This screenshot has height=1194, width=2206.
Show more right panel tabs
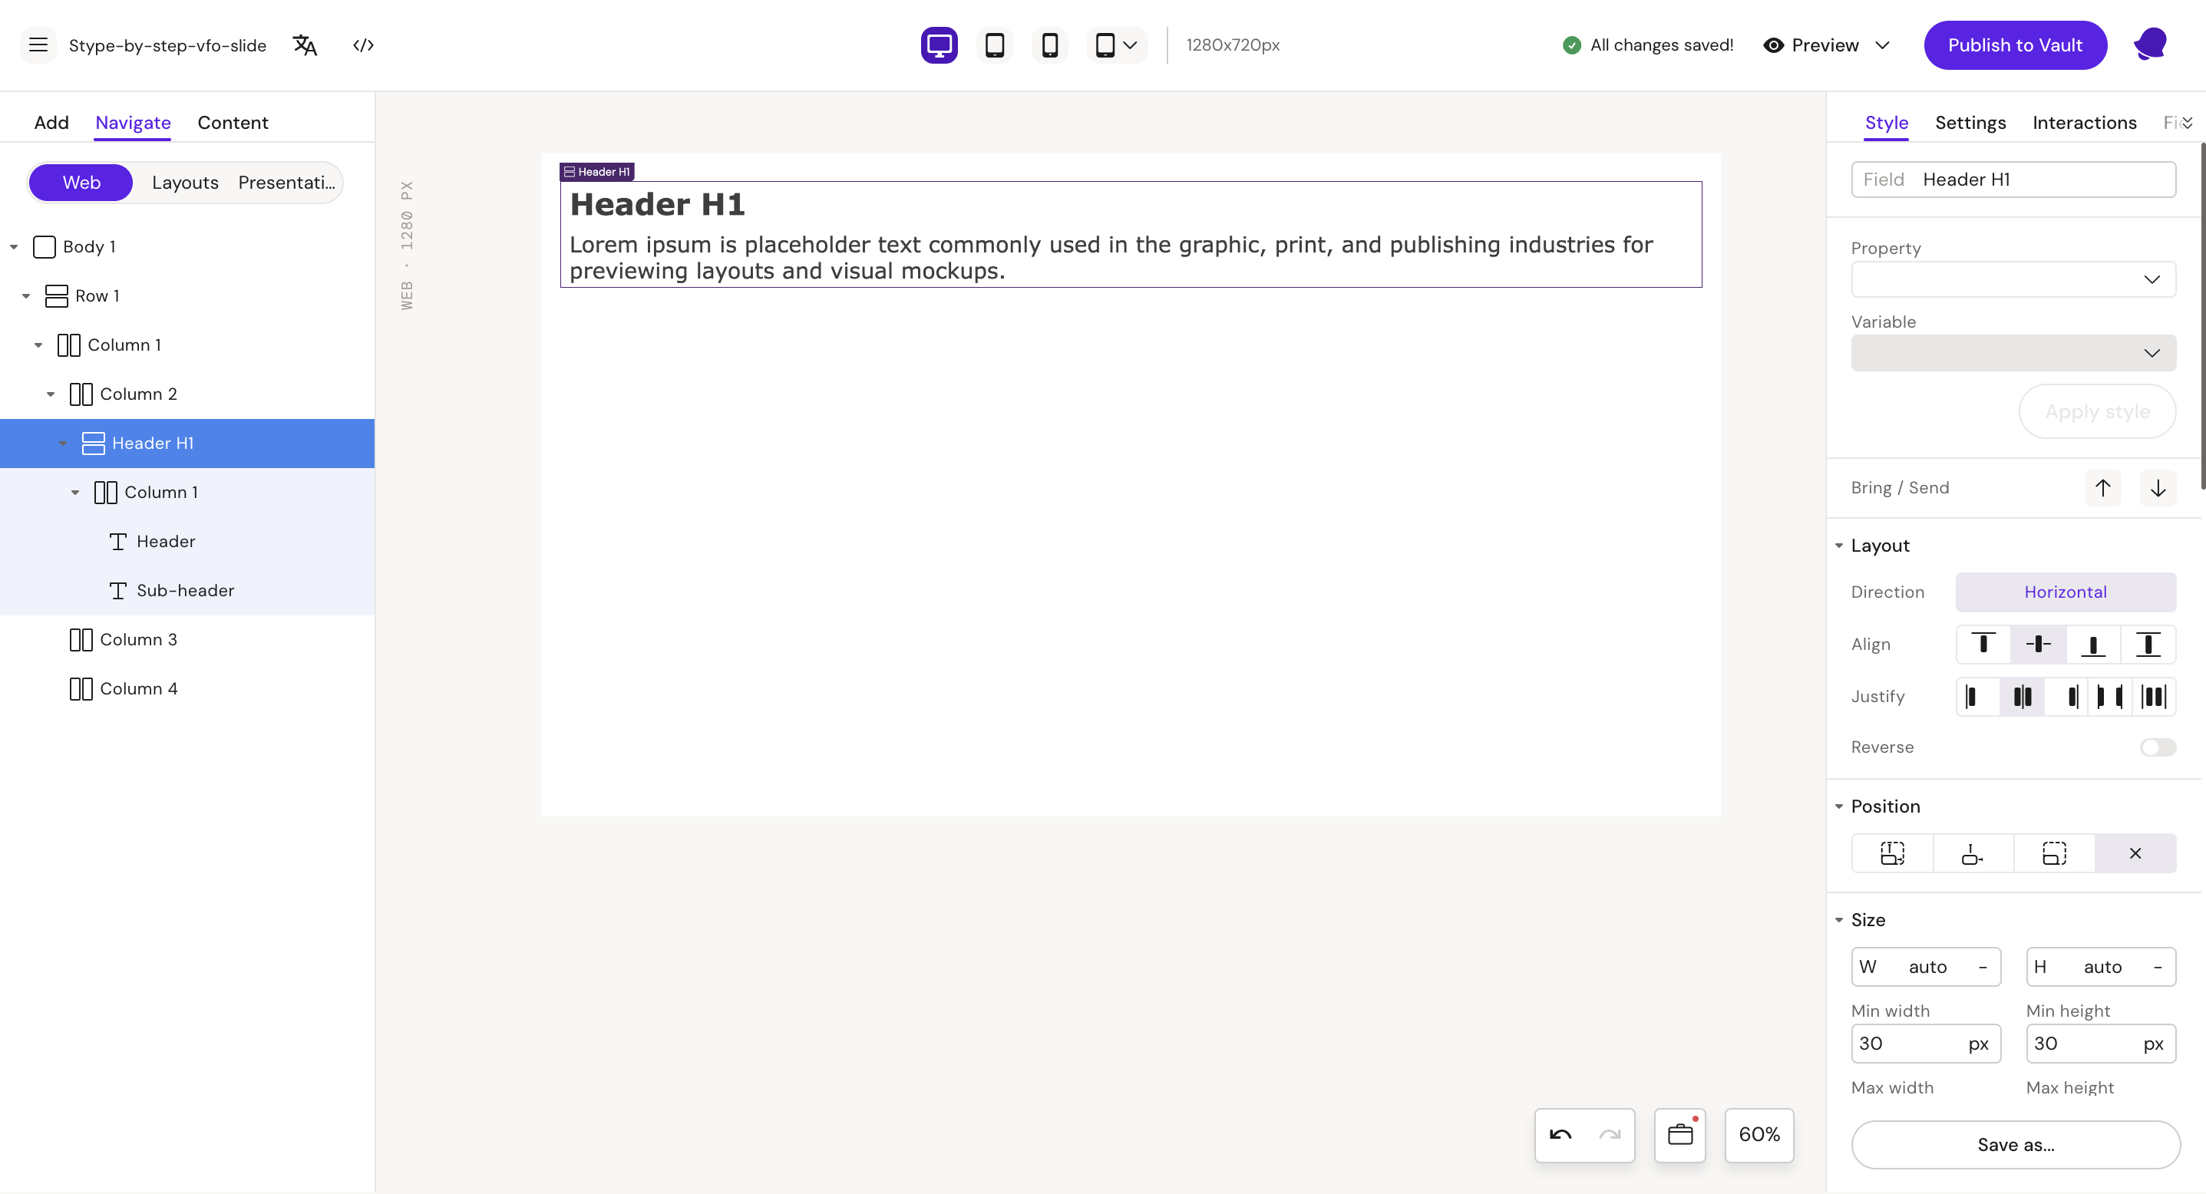coord(2187,123)
